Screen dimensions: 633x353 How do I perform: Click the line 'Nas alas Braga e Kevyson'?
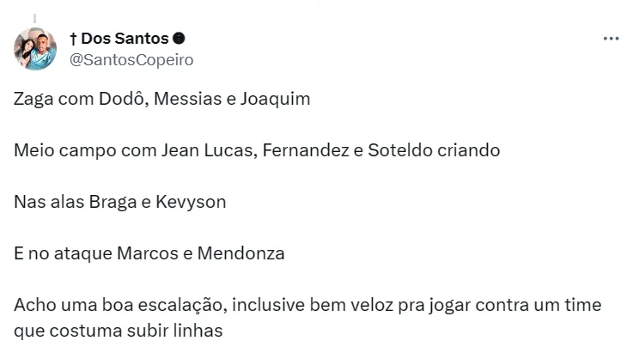tap(119, 202)
